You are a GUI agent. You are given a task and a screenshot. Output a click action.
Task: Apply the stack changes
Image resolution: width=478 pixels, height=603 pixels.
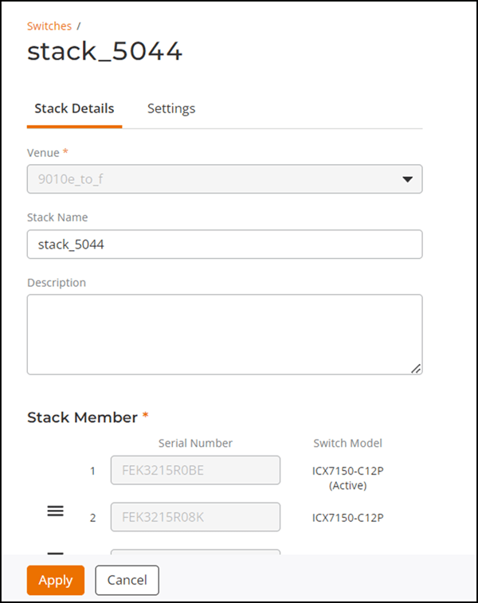(x=56, y=580)
